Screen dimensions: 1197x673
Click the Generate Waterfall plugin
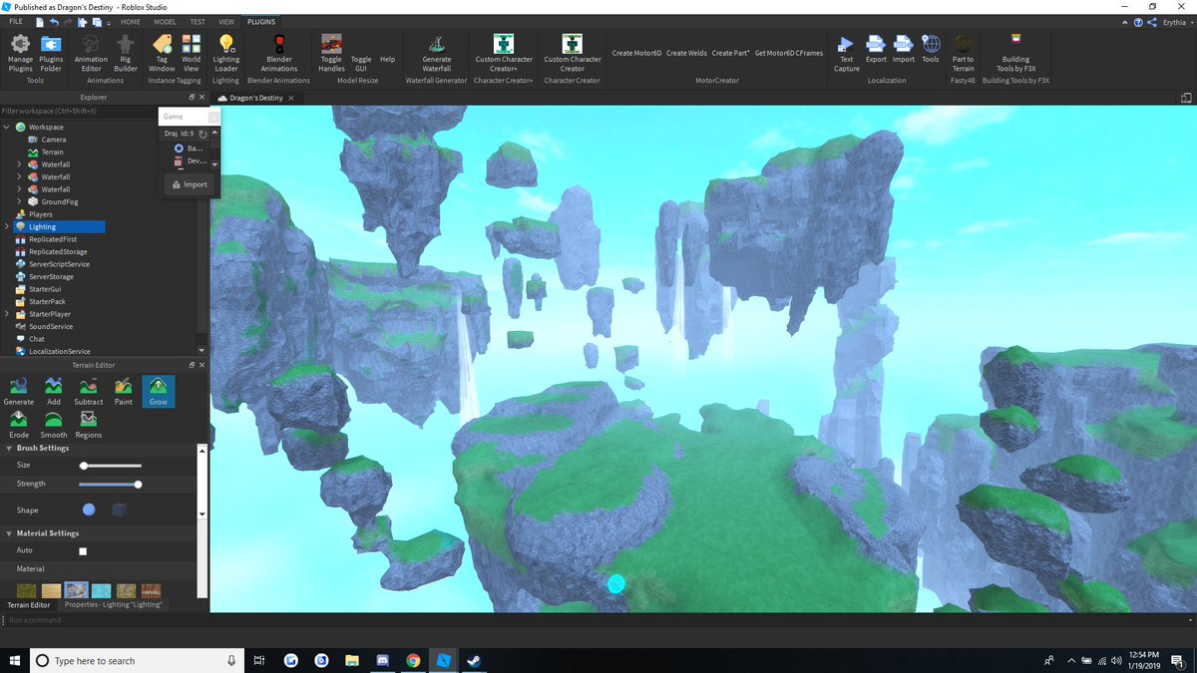(x=437, y=53)
